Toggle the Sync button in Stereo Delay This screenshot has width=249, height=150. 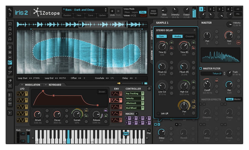(x=162, y=36)
